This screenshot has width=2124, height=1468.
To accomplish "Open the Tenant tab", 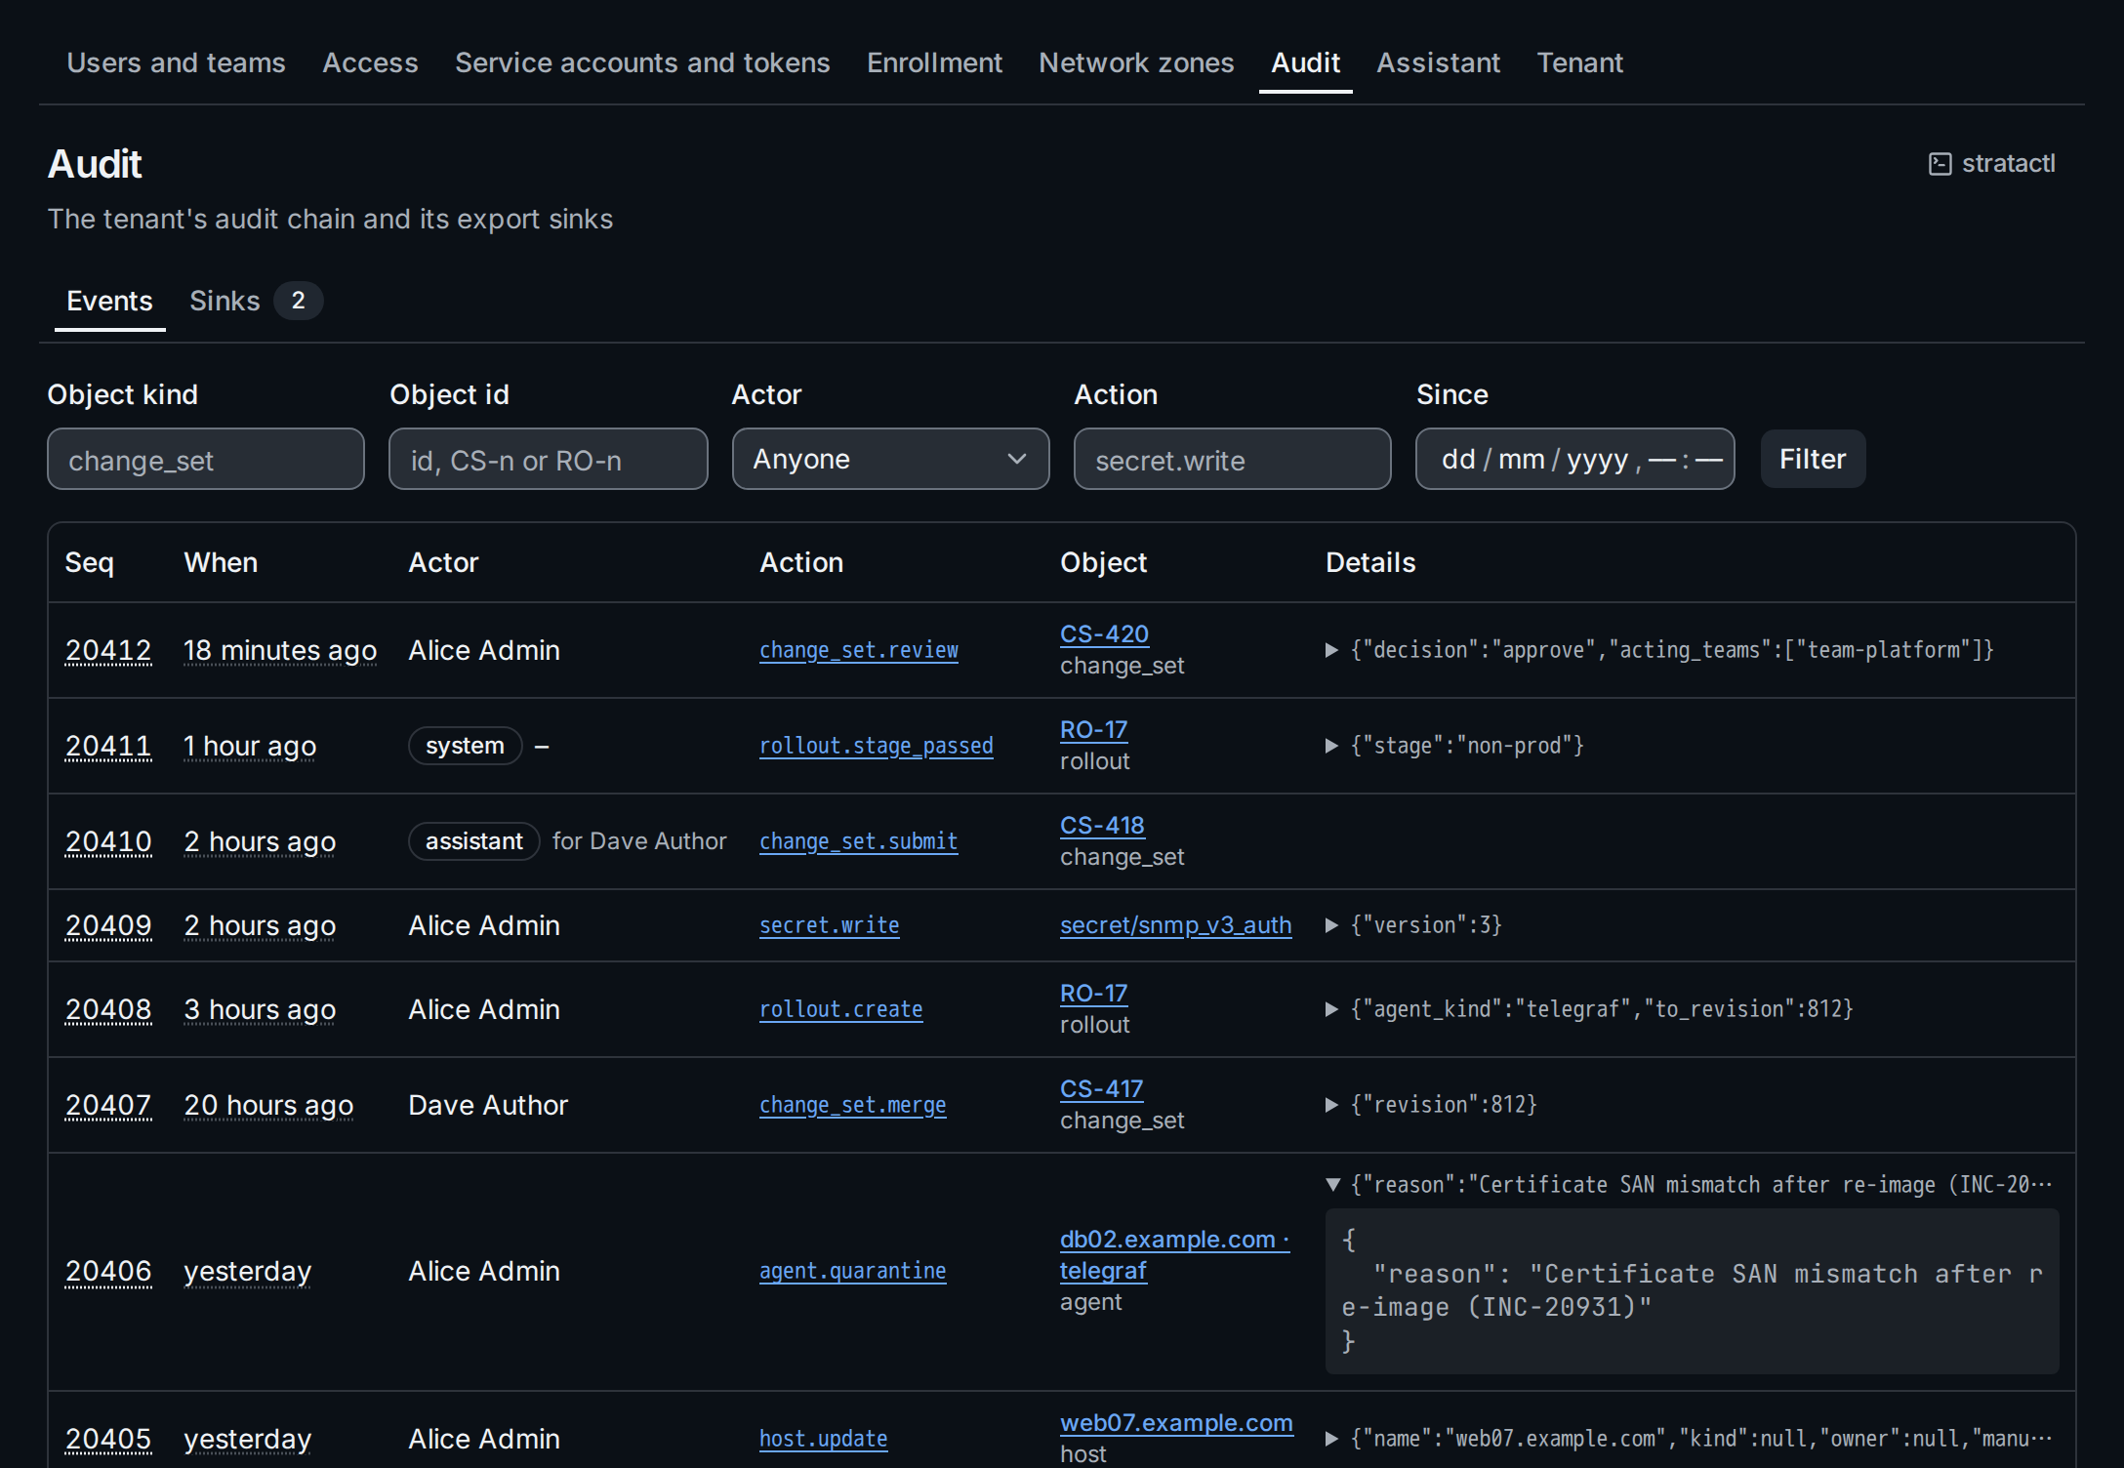I will coord(1579,62).
